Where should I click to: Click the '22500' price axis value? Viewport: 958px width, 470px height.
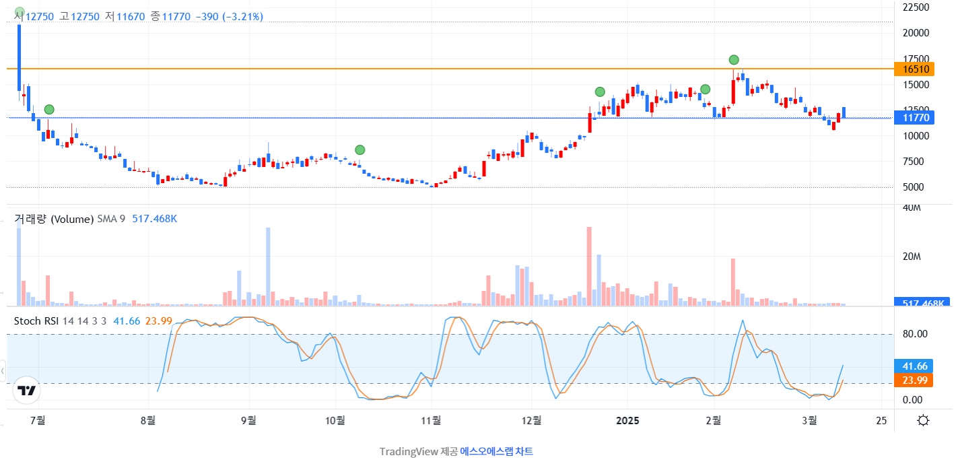tap(915, 7)
